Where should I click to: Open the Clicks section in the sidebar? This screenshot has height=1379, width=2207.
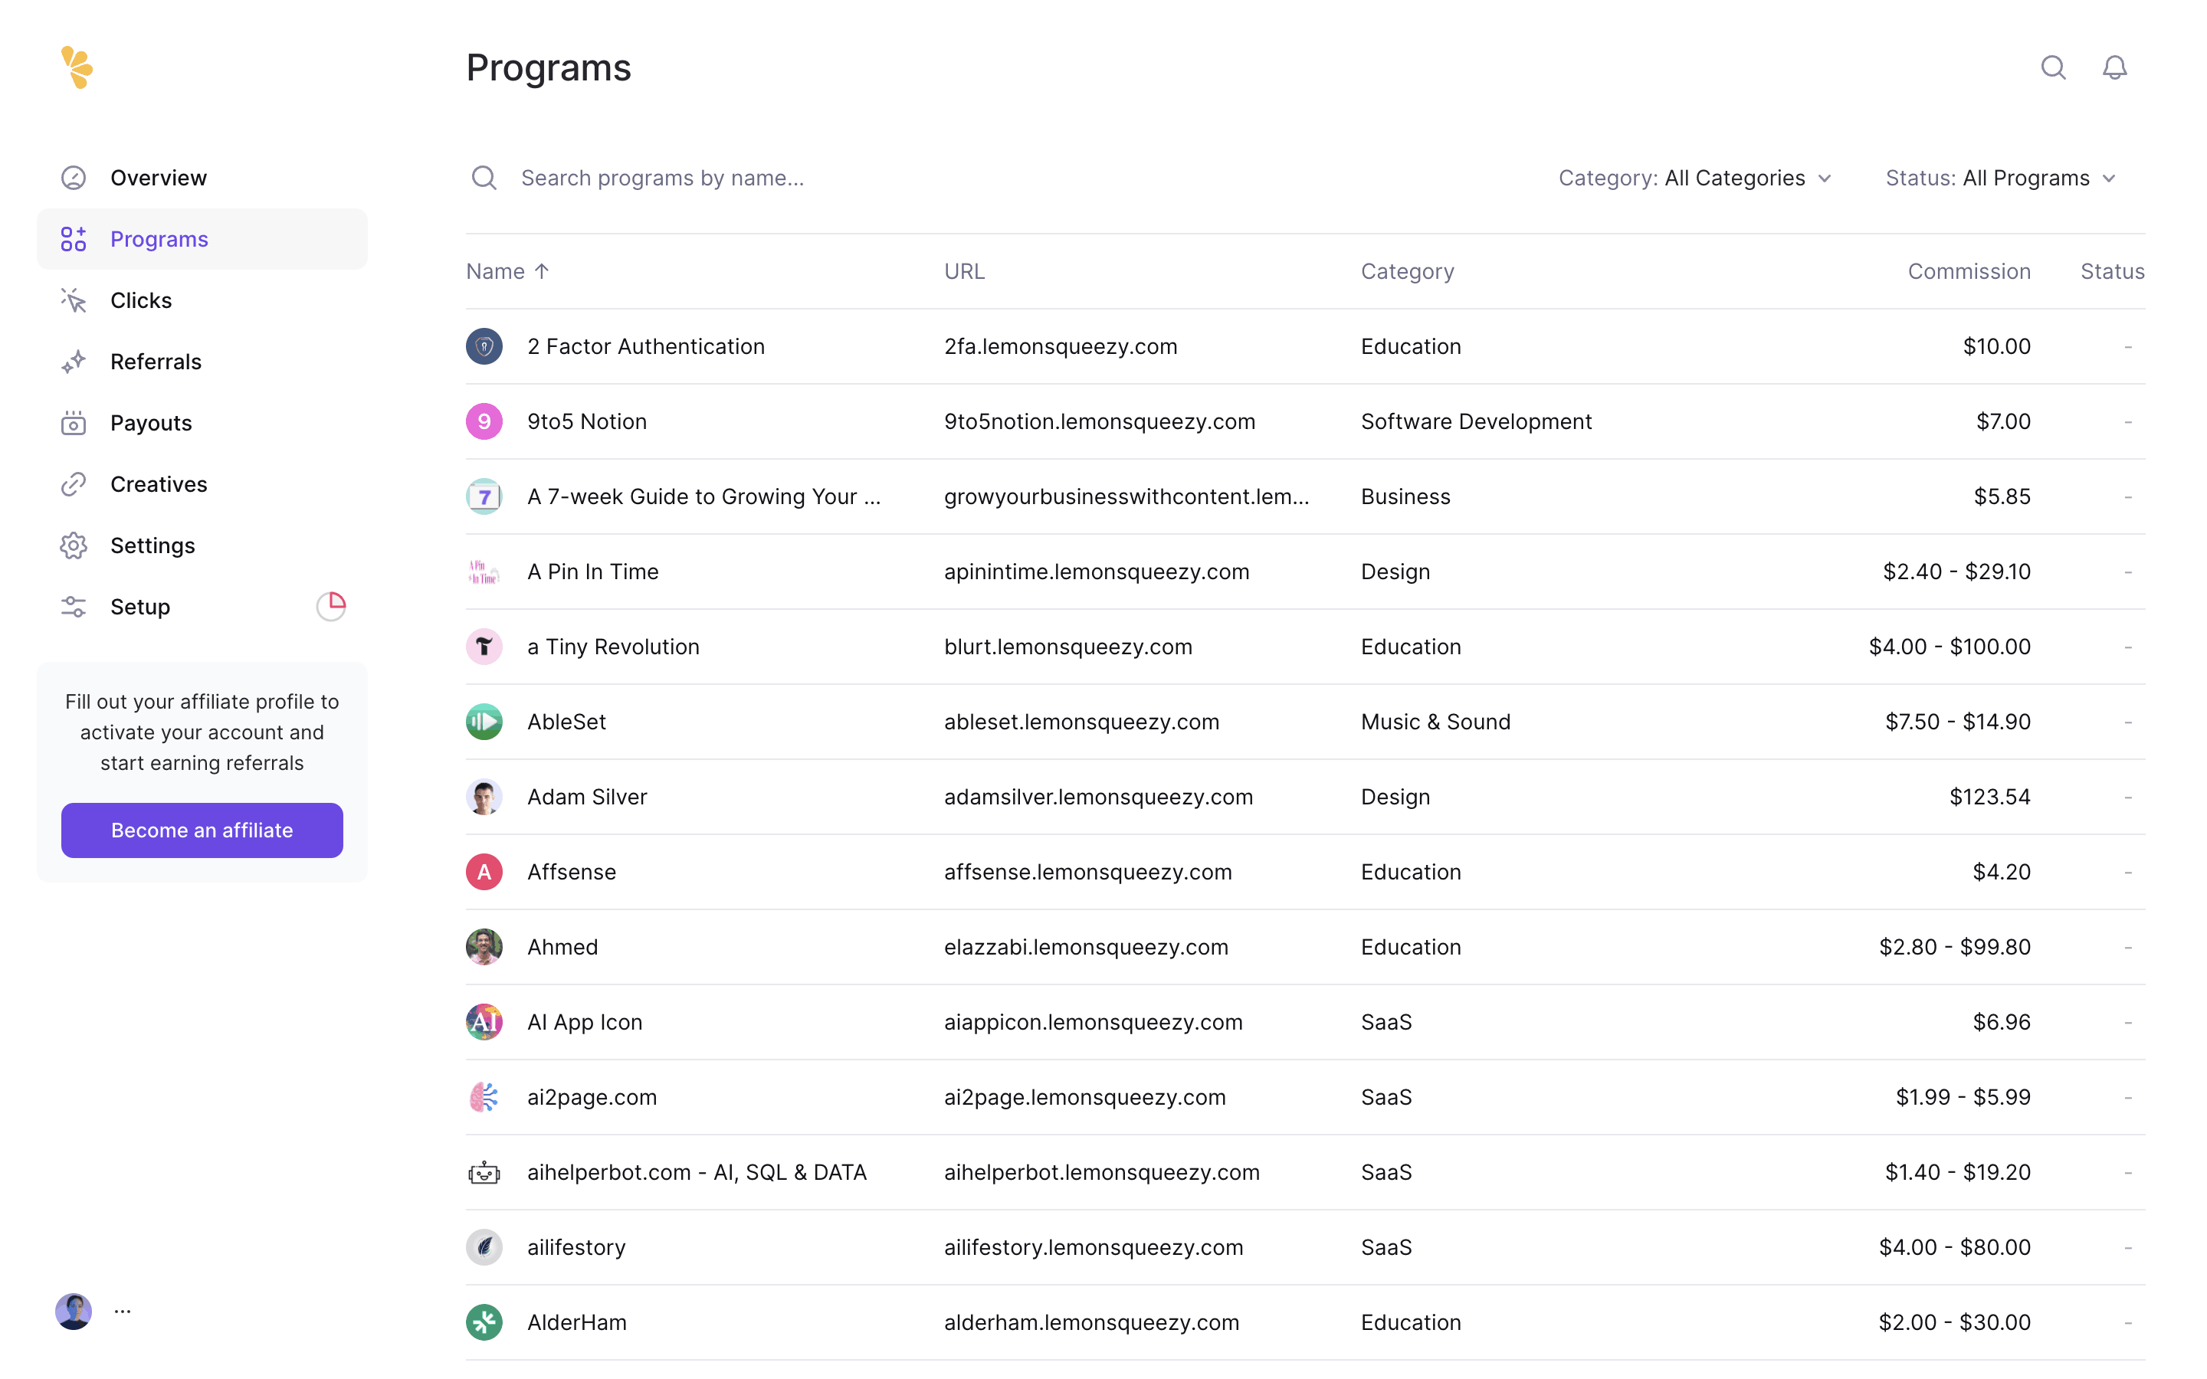(x=140, y=300)
